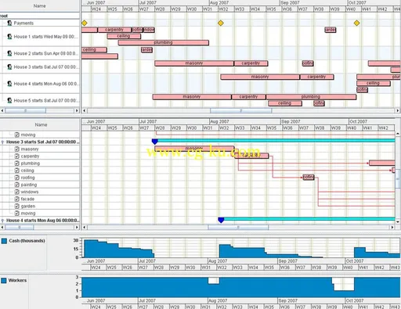Select House 3 masonry bar in top chart
Image resolution: width=401 pixels, height=309 pixels.
coord(194,63)
